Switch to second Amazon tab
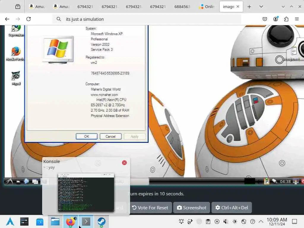The height and width of the screenshot is (228, 304). tap(61, 7)
